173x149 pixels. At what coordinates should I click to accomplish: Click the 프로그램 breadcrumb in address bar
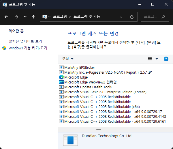click(x=60, y=16)
